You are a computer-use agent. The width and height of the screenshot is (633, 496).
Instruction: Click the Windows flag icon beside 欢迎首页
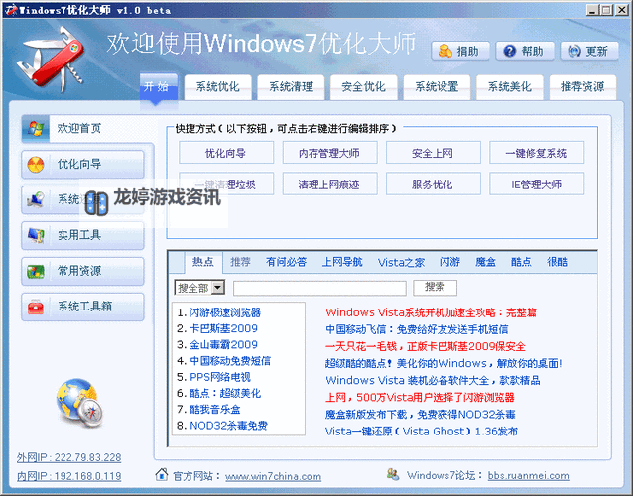36,128
